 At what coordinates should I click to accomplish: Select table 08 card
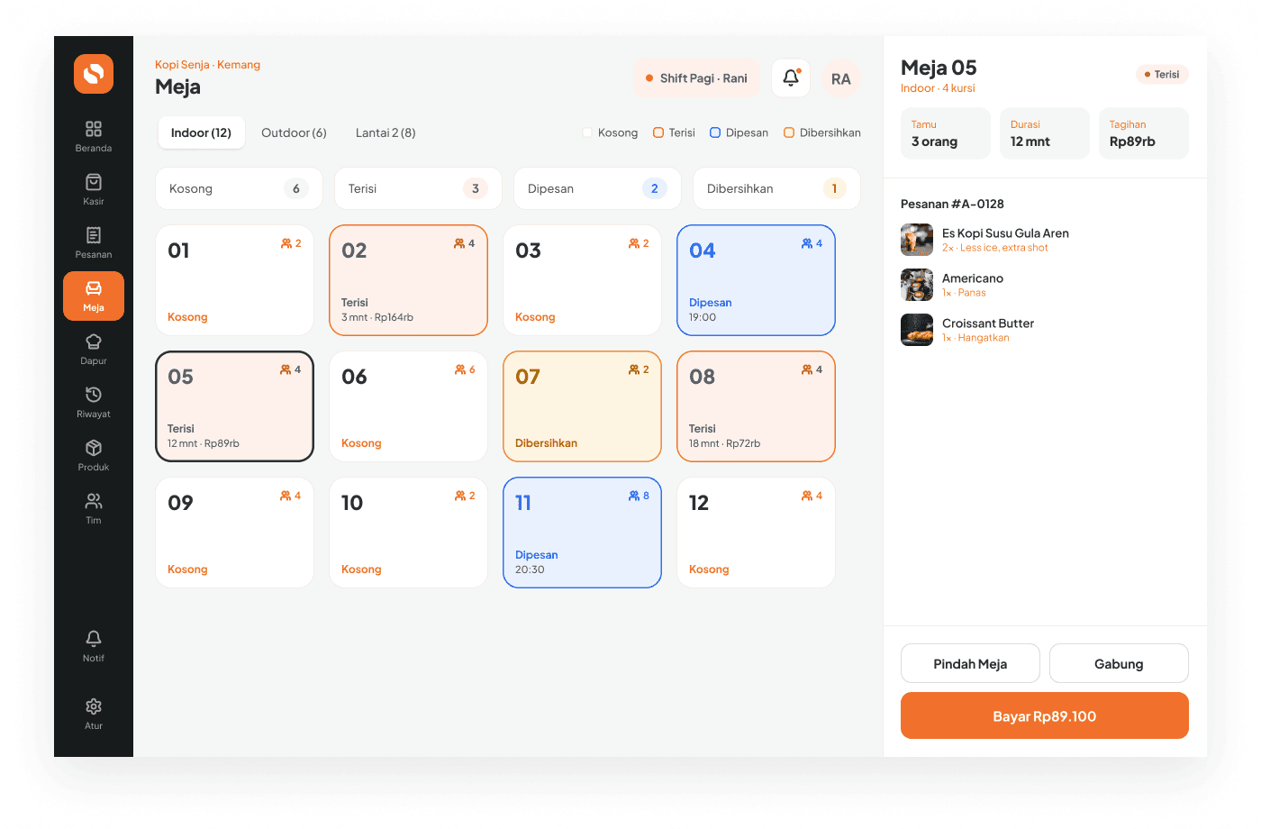pyautogui.click(x=757, y=406)
